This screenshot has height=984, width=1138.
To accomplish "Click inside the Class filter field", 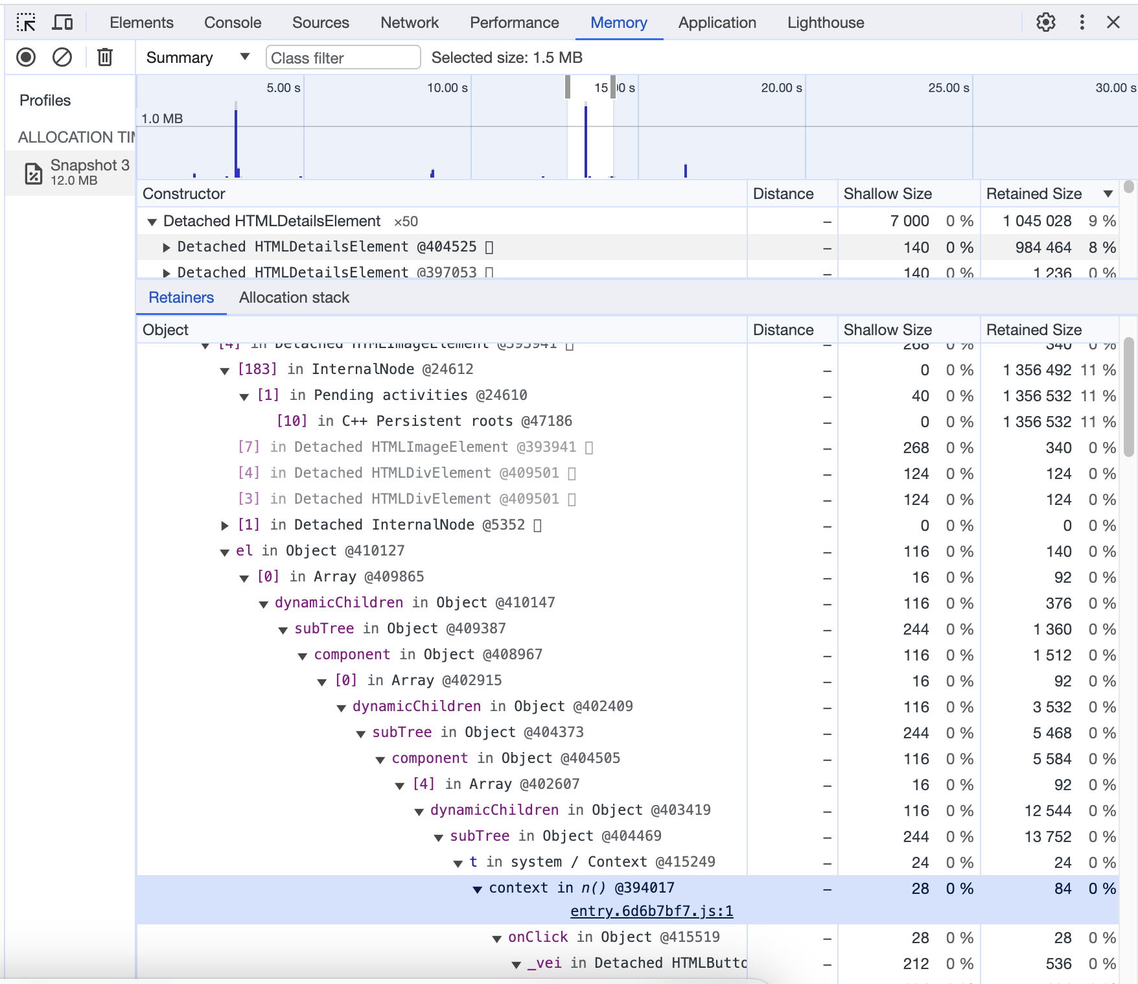I will coord(343,57).
